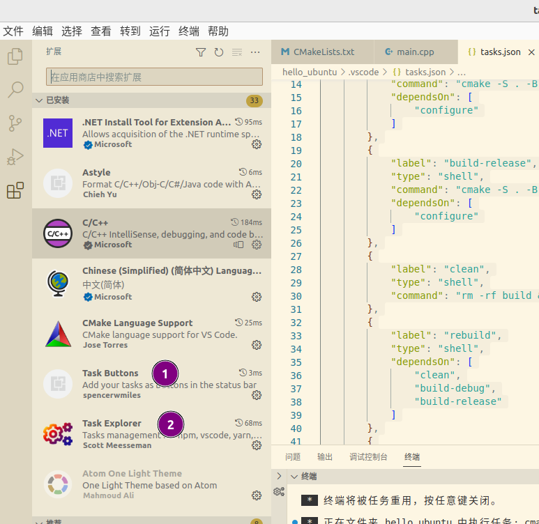
Task: Collapse the 已安装 installed section
Action: [x=39, y=100]
